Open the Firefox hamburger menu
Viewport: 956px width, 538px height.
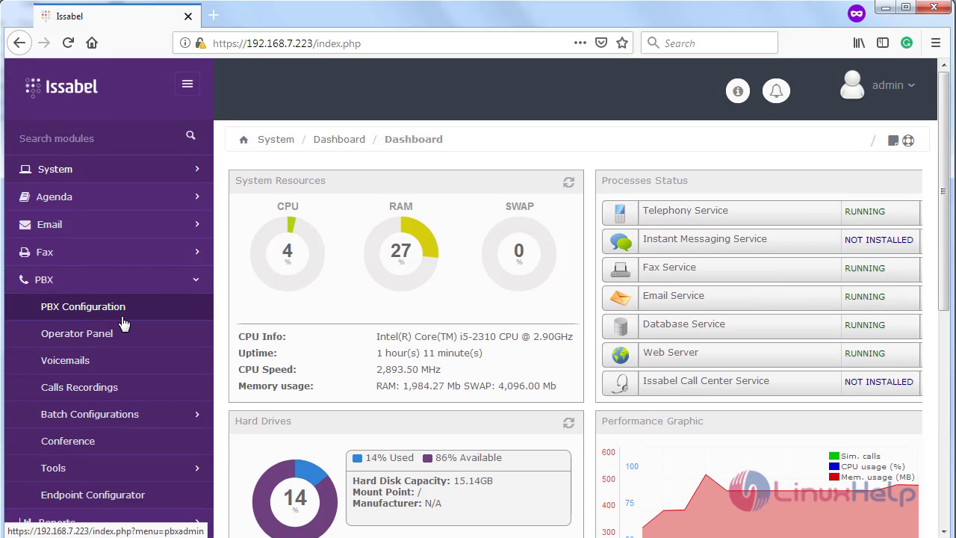click(x=935, y=43)
